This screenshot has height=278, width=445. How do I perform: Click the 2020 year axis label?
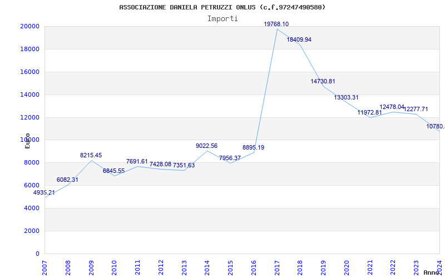(x=347, y=268)
